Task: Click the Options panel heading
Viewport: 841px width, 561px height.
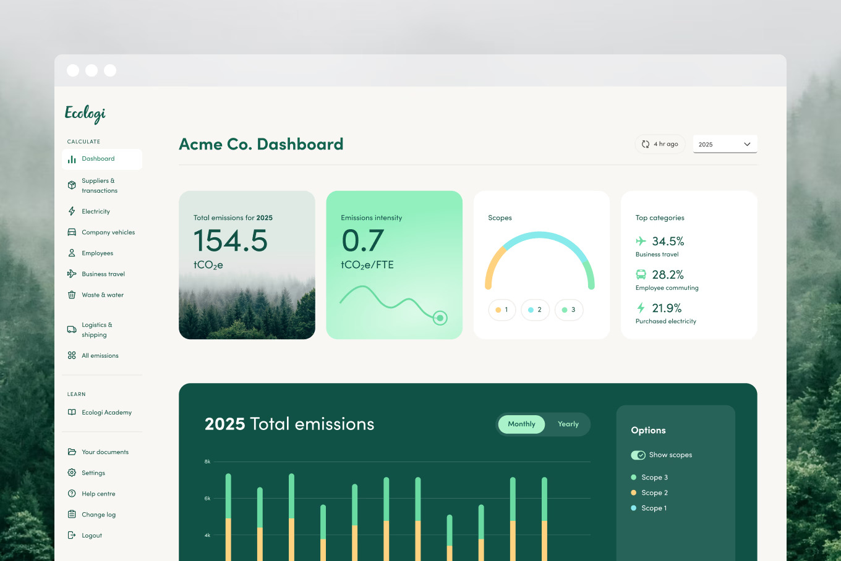Action: pos(648,430)
